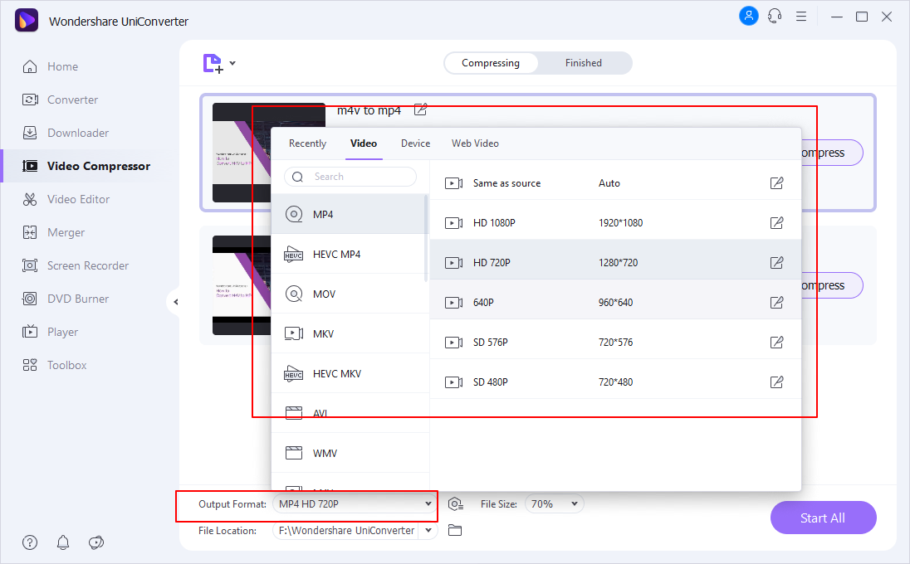Open the Video Editor tool
The width and height of the screenshot is (910, 564).
point(66,199)
